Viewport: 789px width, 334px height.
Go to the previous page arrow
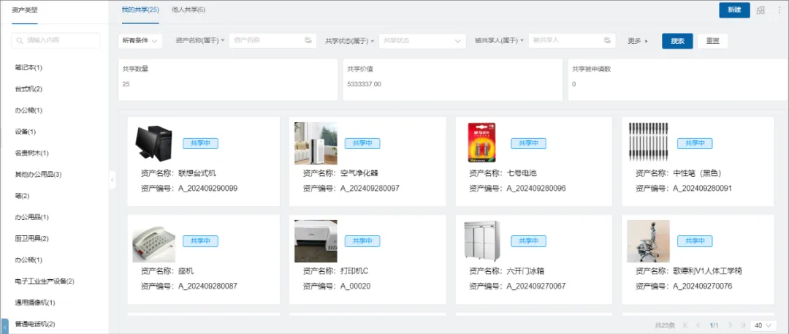698,325
